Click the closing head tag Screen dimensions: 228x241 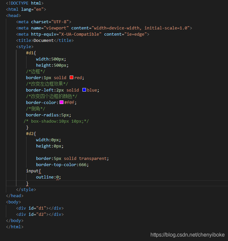pyautogui.click(x=15, y=196)
